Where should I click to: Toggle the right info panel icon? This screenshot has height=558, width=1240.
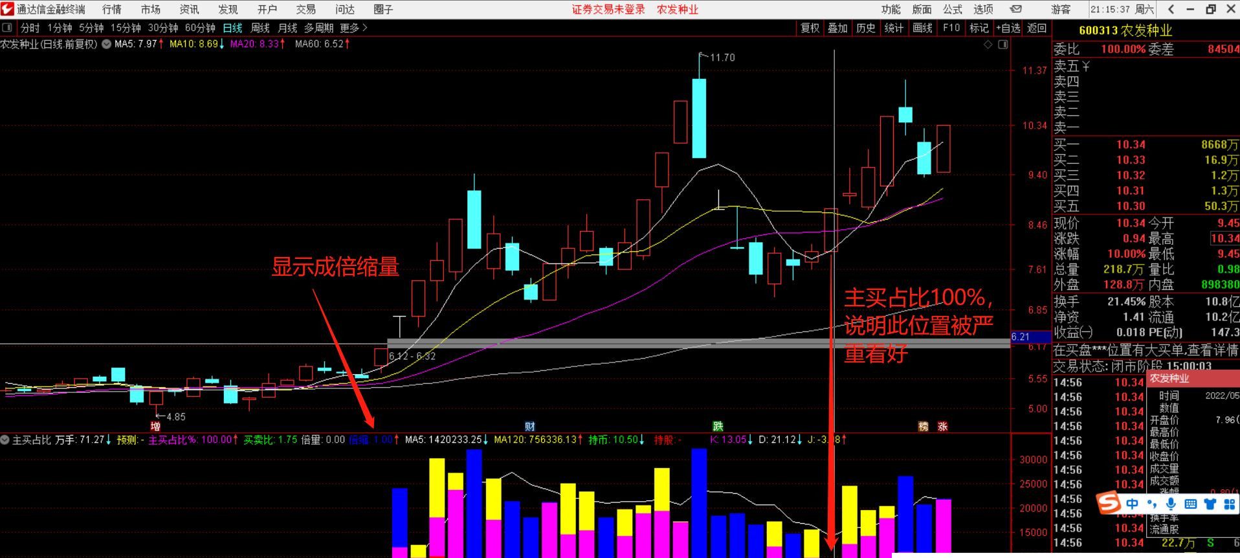(1002, 45)
